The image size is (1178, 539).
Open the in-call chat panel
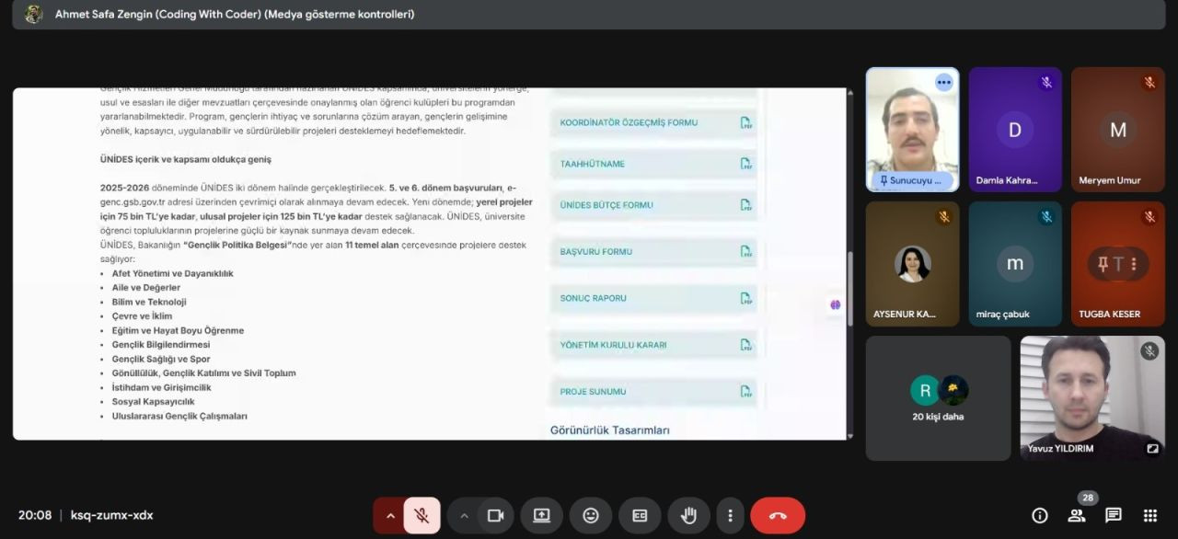click(1113, 515)
